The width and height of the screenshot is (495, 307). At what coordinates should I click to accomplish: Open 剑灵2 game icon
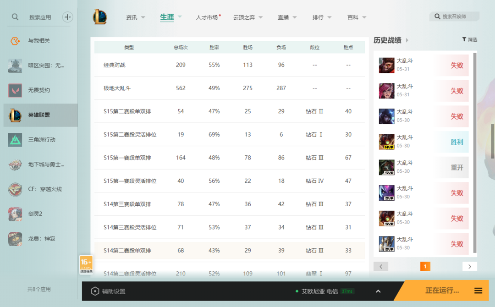tap(15, 214)
